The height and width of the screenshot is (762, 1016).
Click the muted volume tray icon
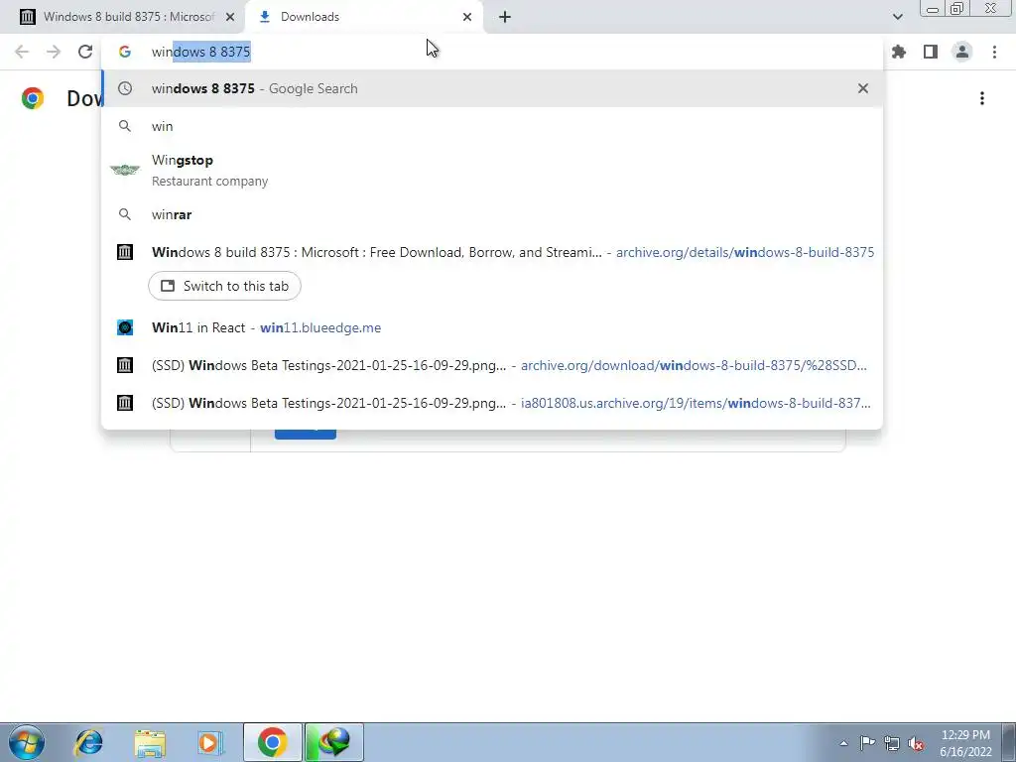[916, 743]
